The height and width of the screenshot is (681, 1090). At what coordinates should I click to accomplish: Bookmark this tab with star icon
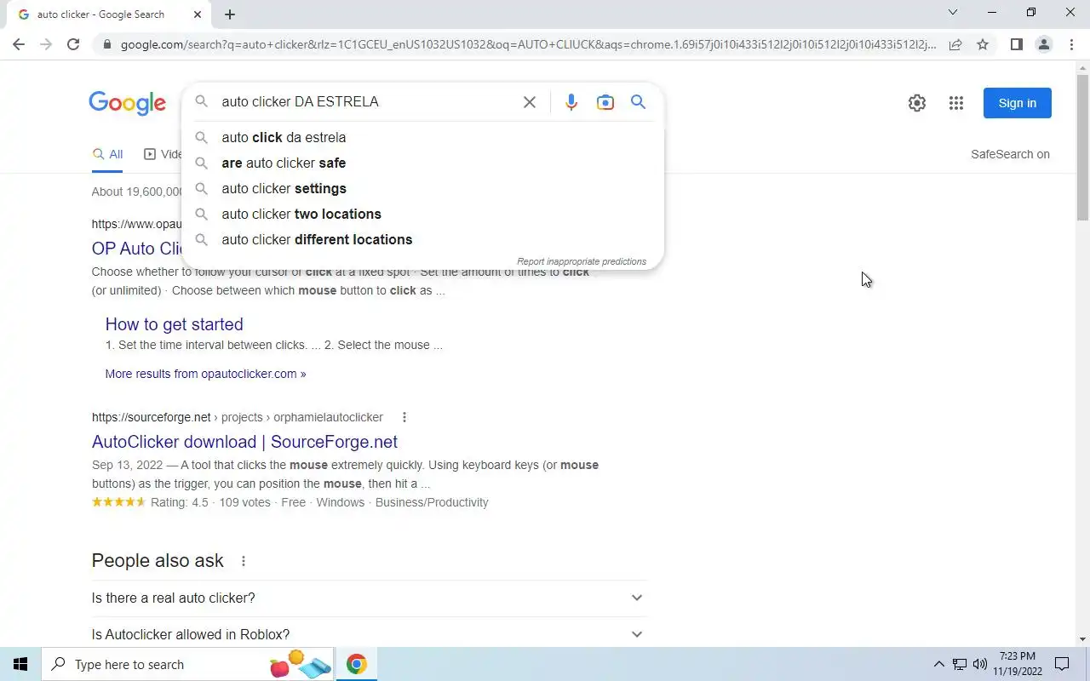click(983, 44)
